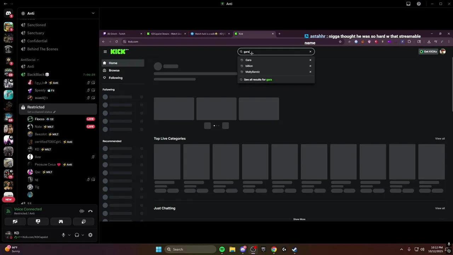Select user Nate in voice list

tap(38, 127)
